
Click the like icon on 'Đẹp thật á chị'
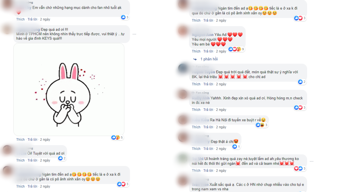point(235,147)
